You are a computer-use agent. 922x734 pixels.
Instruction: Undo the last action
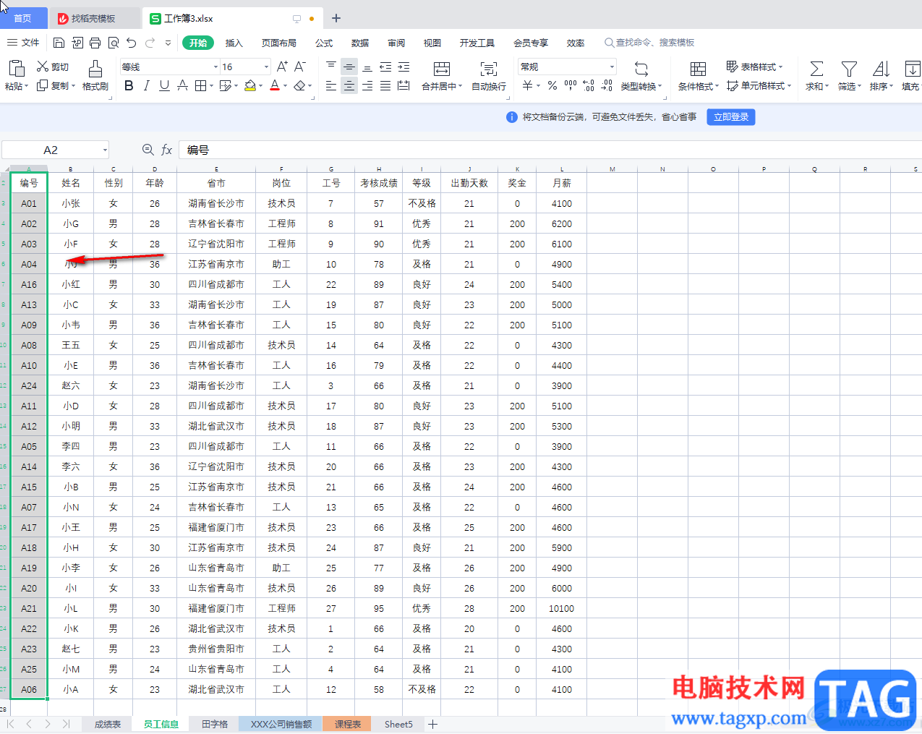(131, 43)
